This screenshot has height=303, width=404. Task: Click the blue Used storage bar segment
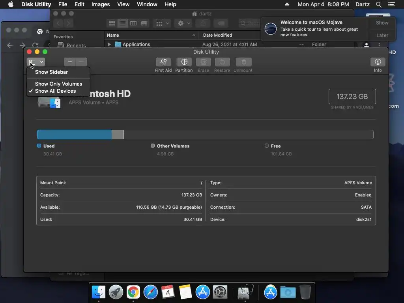point(75,135)
